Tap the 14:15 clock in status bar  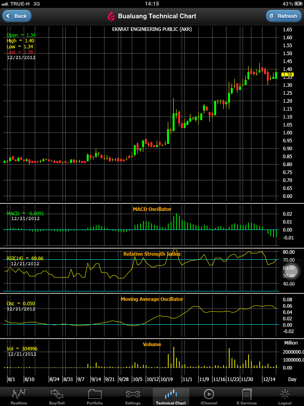[152, 4]
